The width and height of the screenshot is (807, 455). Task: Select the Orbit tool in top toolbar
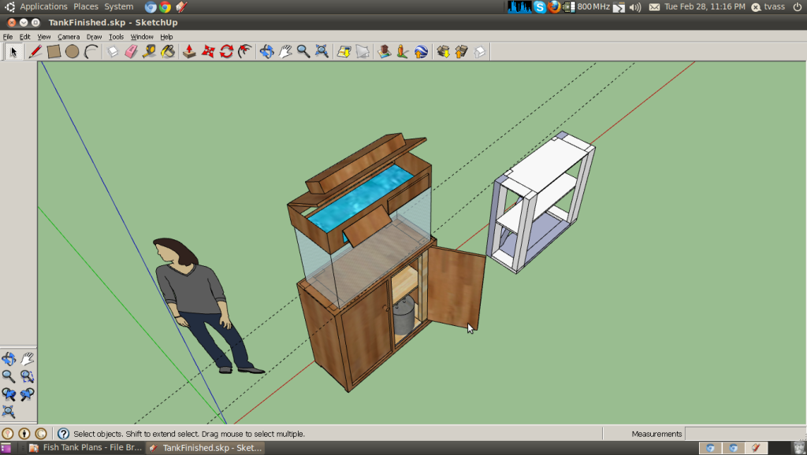pos(266,51)
